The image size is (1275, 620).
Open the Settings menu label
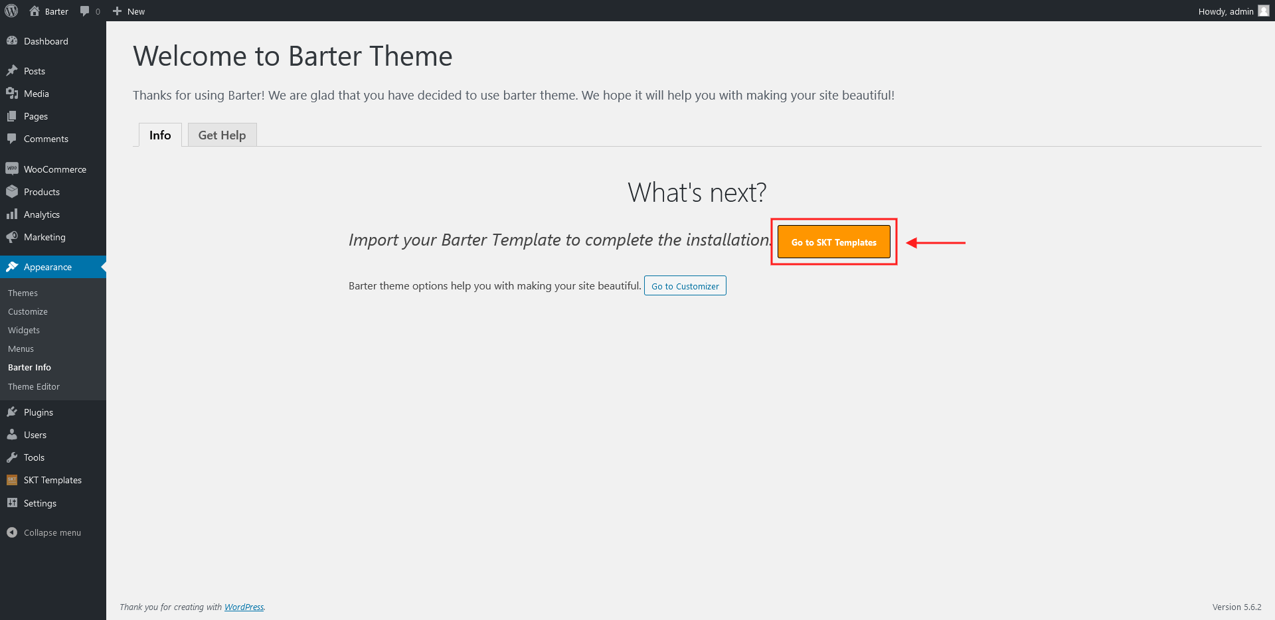40,503
